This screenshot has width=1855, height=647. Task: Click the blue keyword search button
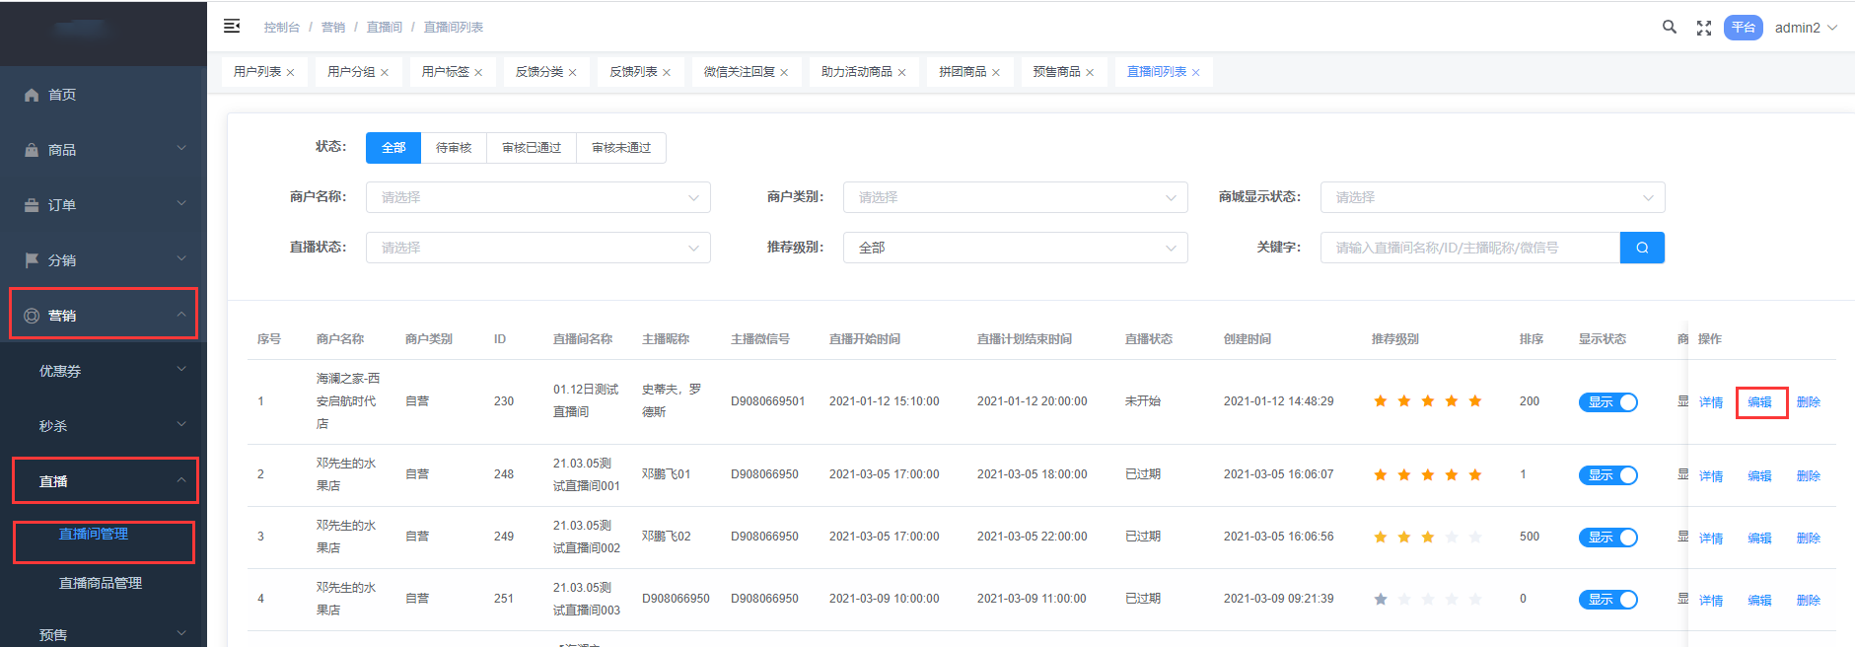1641,248
